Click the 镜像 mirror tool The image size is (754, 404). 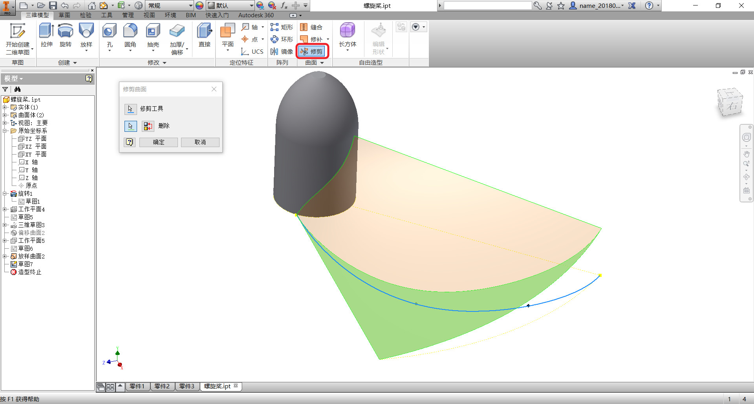(282, 51)
